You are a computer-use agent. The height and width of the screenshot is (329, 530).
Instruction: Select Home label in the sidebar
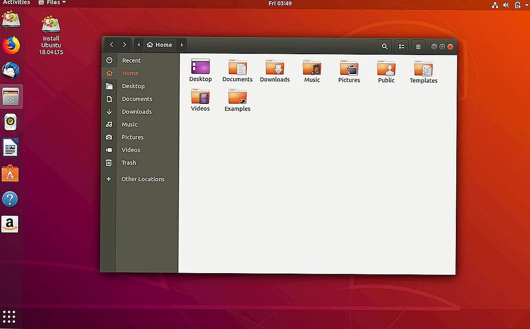click(130, 73)
